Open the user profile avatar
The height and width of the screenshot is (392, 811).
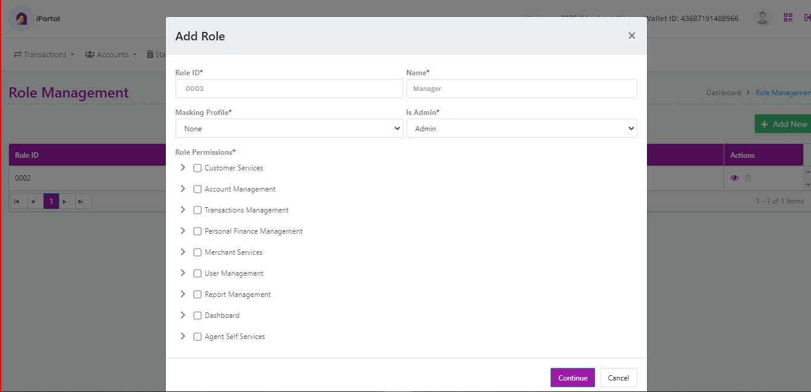(x=763, y=18)
